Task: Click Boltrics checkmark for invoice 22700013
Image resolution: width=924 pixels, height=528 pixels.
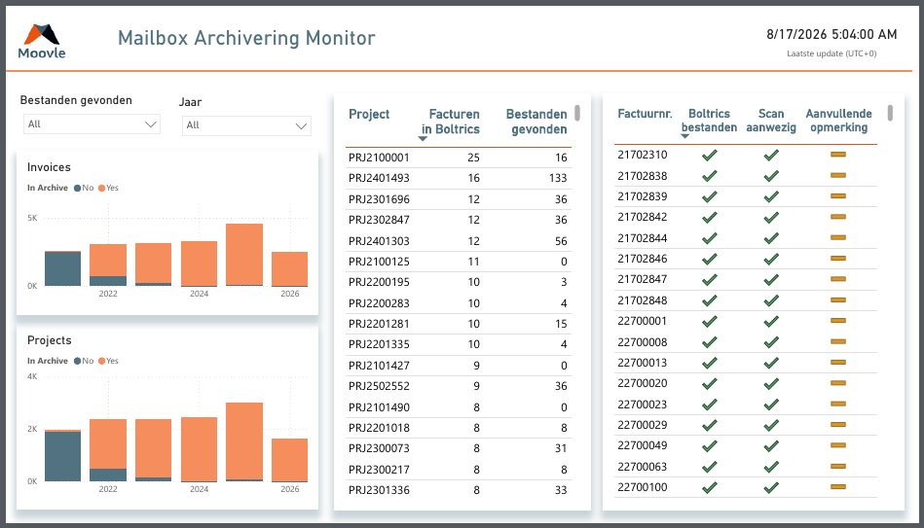Action: point(710,364)
